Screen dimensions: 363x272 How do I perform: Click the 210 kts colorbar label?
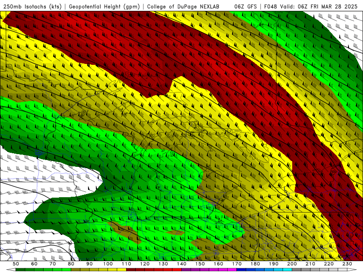click(x=310, y=264)
